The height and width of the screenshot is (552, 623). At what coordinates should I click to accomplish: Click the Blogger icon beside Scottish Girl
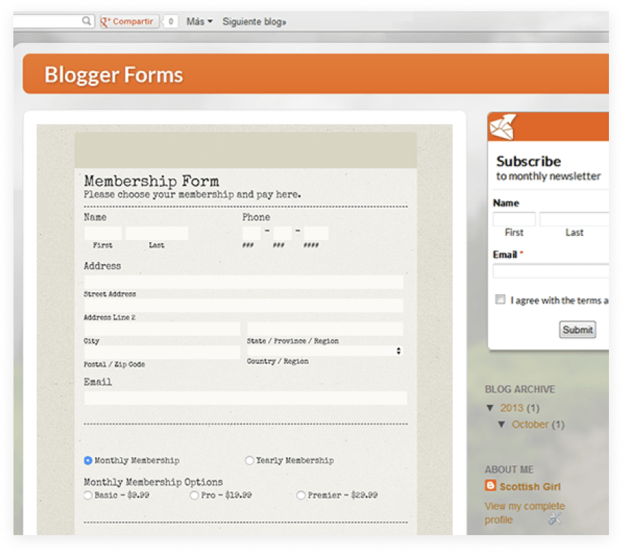coord(491,486)
